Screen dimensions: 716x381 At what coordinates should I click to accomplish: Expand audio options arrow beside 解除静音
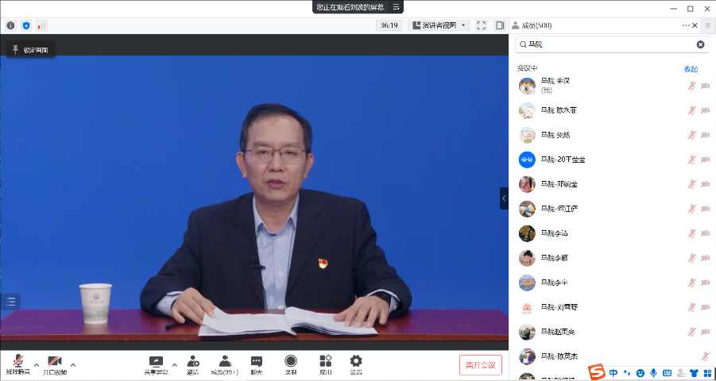pyautogui.click(x=37, y=365)
